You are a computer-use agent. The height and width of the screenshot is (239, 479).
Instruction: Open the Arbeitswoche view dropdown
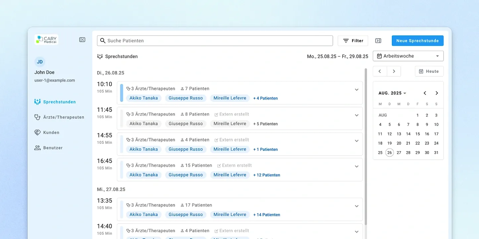(x=408, y=56)
